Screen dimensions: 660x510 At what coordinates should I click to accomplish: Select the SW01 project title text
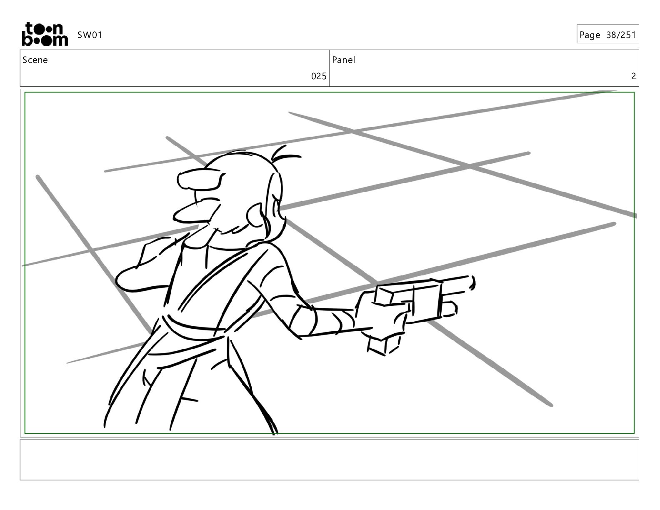click(90, 35)
